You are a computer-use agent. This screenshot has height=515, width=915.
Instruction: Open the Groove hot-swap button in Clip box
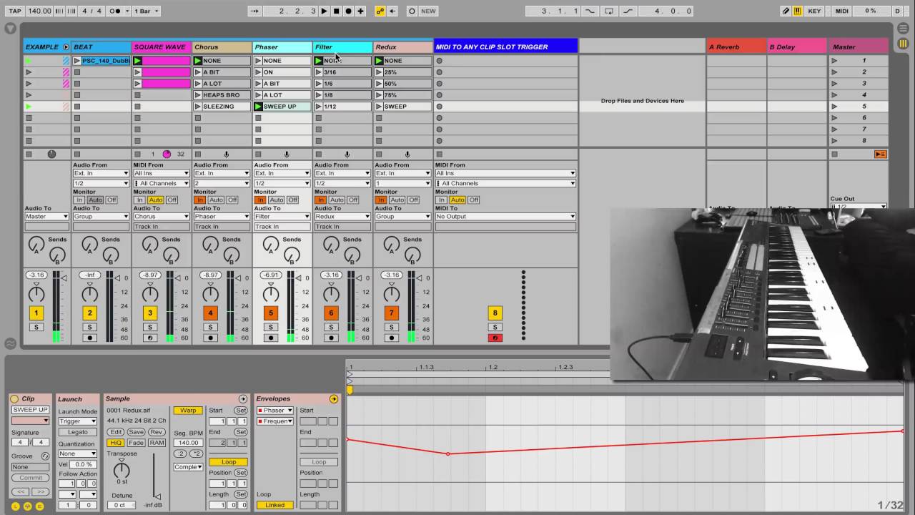(45, 456)
